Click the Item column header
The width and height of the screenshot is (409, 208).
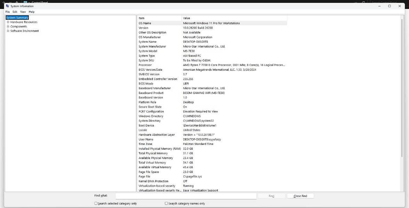click(x=159, y=18)
